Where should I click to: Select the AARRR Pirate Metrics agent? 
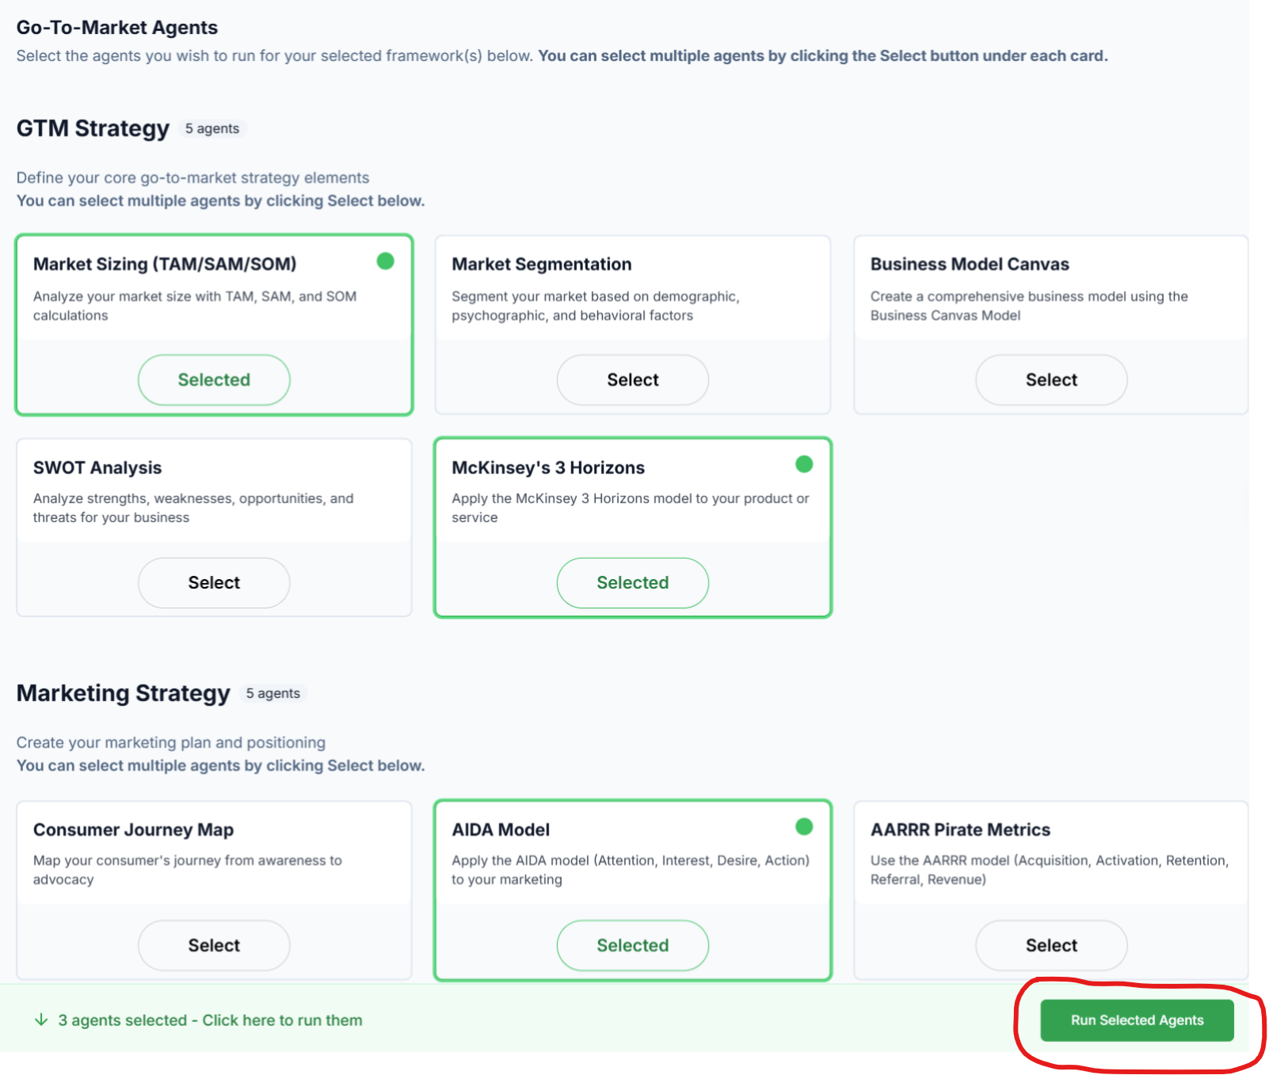1050,945
